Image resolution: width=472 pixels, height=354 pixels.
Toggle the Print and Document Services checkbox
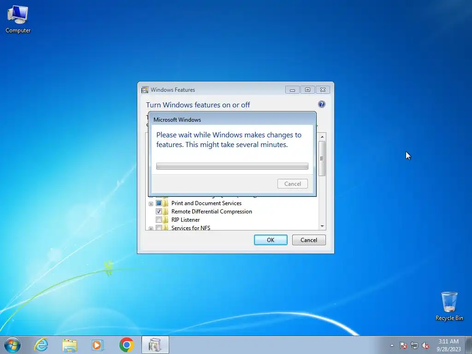point(159,203)
